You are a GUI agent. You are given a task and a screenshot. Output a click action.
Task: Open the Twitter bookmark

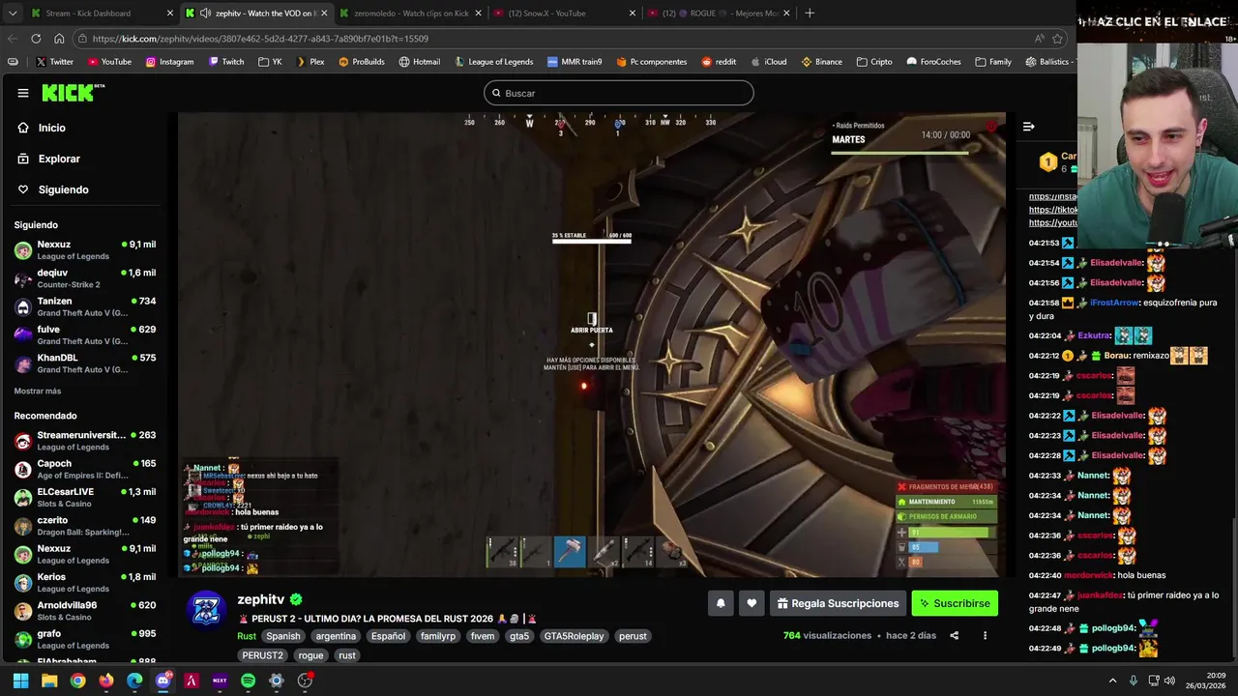pos(54,62)
